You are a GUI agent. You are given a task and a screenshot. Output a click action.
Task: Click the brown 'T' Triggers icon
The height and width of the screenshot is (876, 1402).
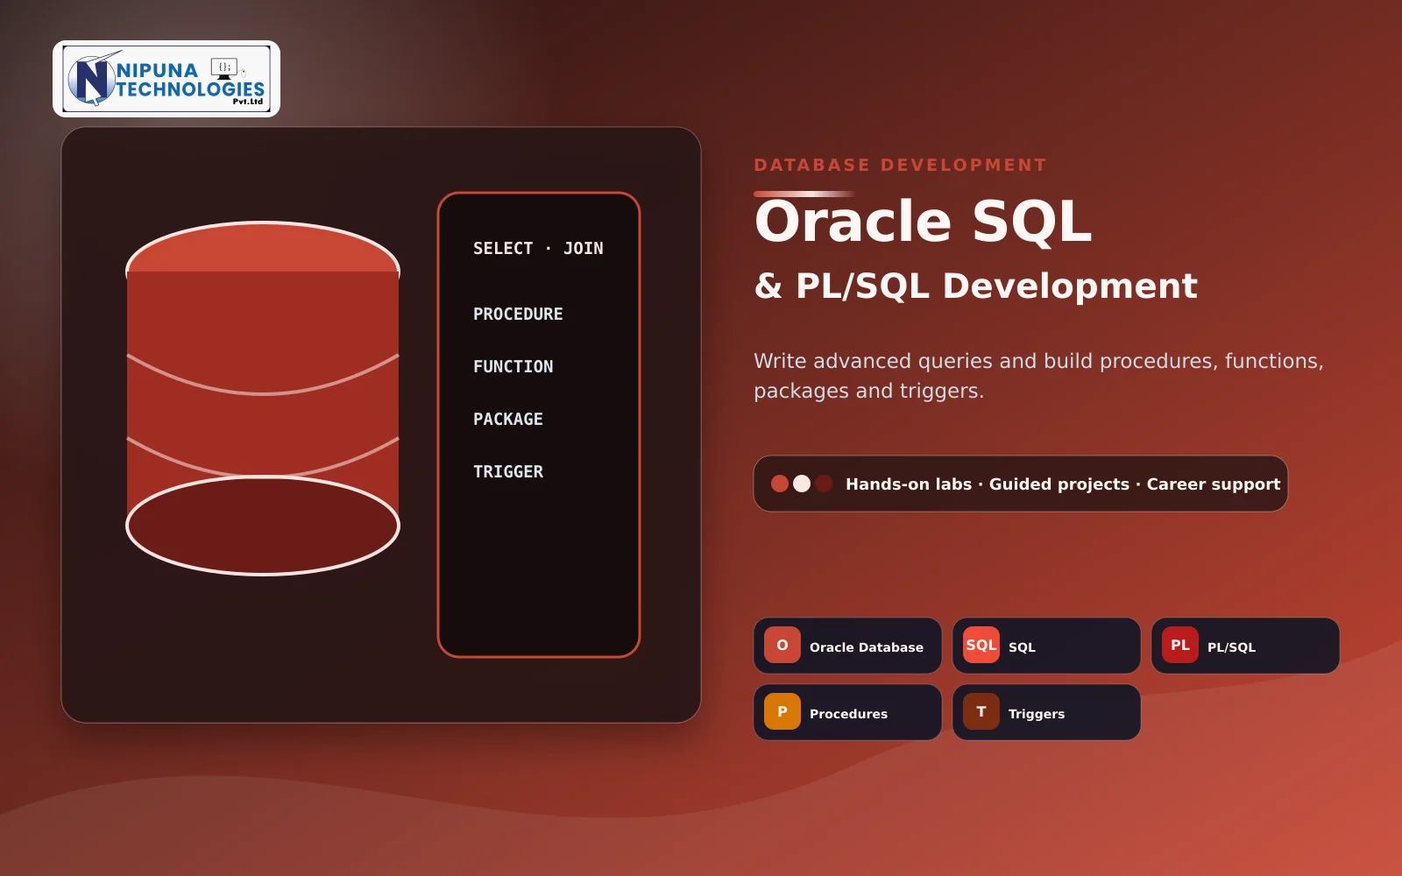[x=981, y=711]
